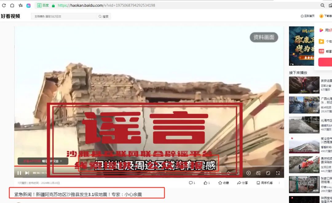The image size is (332, 203).
Task: Close the 畅享 popup on video
Action: (61, 161)
